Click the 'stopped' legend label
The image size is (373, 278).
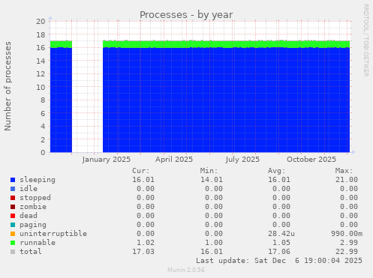coord(35,198)
